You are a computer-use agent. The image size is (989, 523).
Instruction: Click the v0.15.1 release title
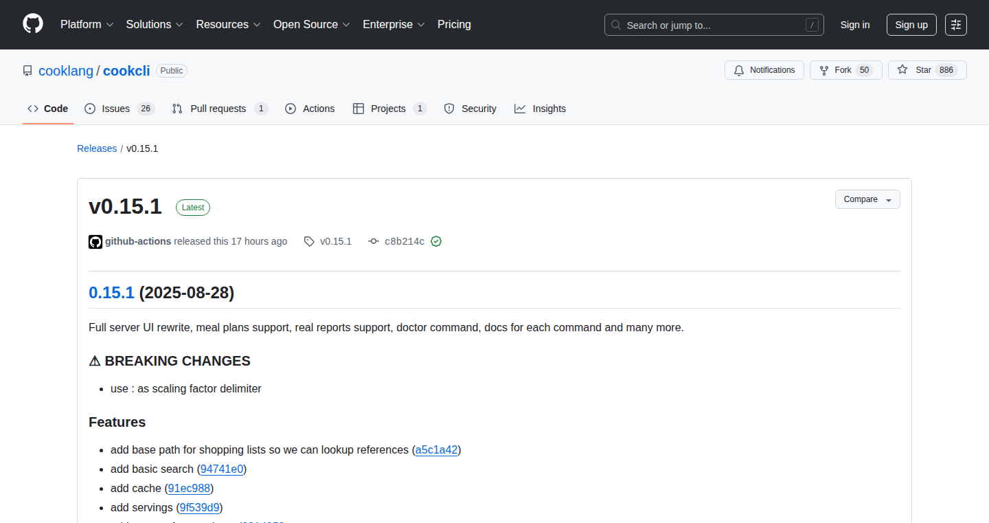coord(125,206)
